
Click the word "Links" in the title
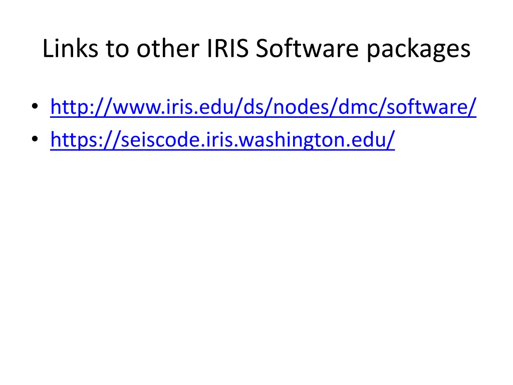point(71,49)
